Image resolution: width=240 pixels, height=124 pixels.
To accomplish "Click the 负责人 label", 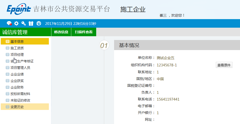I will (148, 92).
